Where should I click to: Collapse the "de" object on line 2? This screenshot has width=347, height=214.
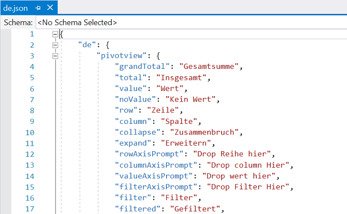55,45
